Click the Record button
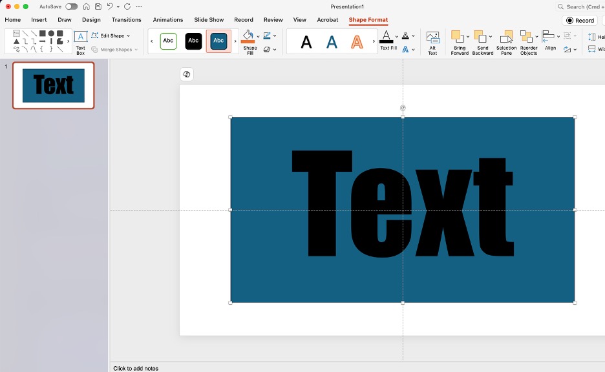This screenshot has height=372, width=605. [580, 21]
